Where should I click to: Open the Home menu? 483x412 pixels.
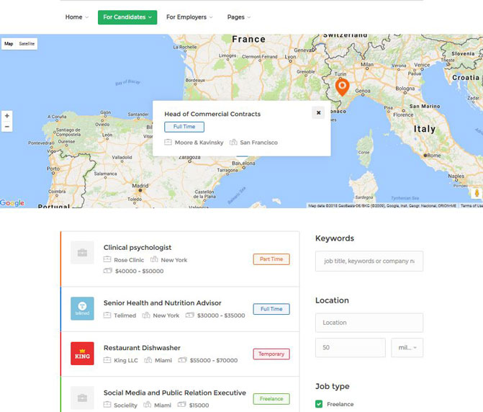pyautogui.click(x=77, y=17)
